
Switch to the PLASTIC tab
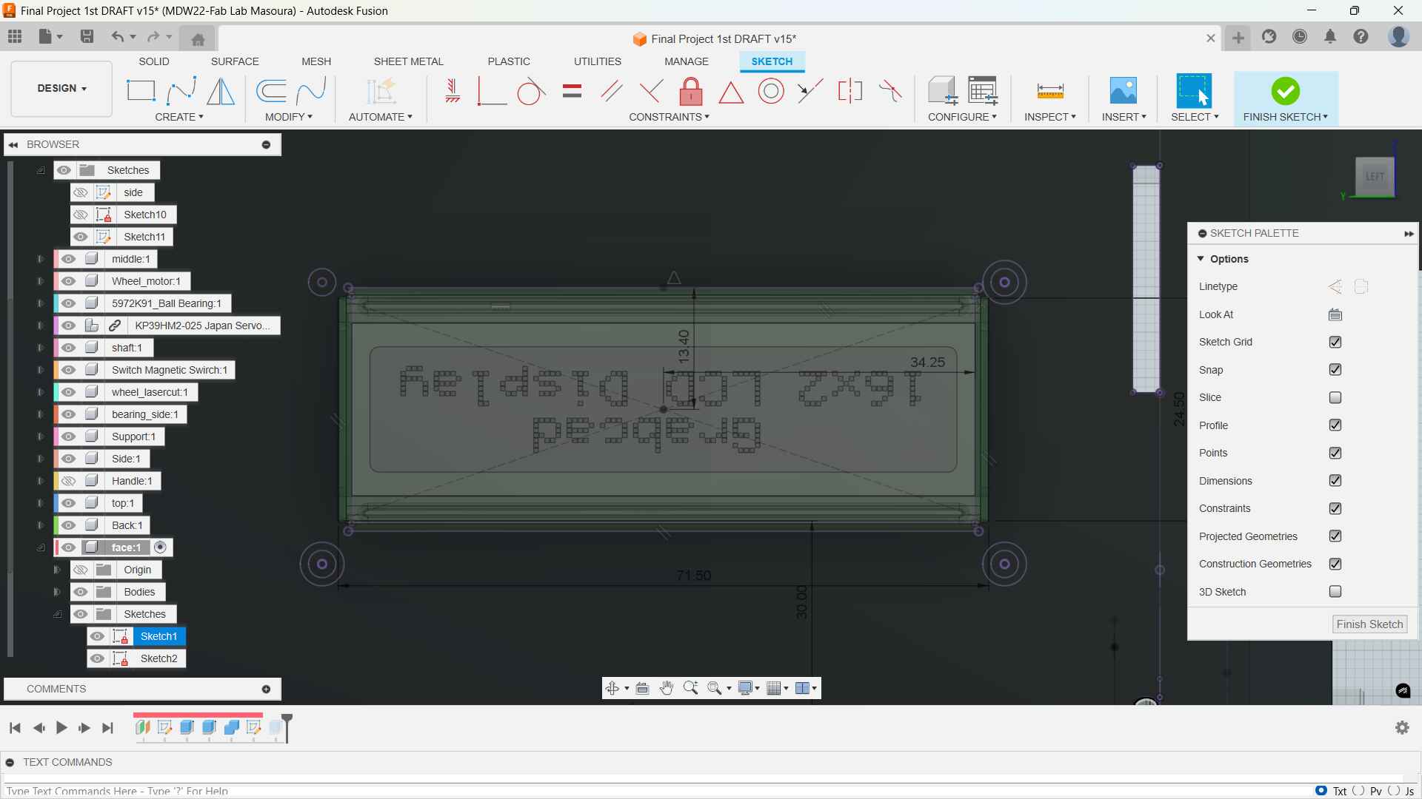(x=509, y=61)
